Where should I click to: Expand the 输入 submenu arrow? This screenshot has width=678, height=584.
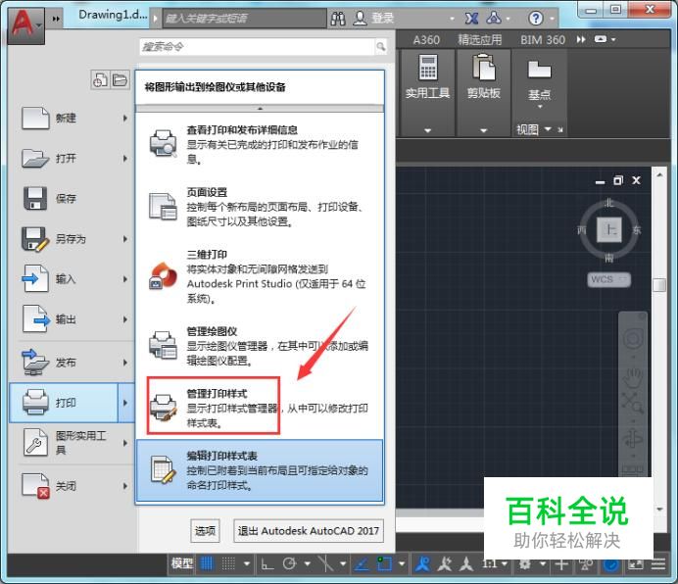click(x=125, y=279)
